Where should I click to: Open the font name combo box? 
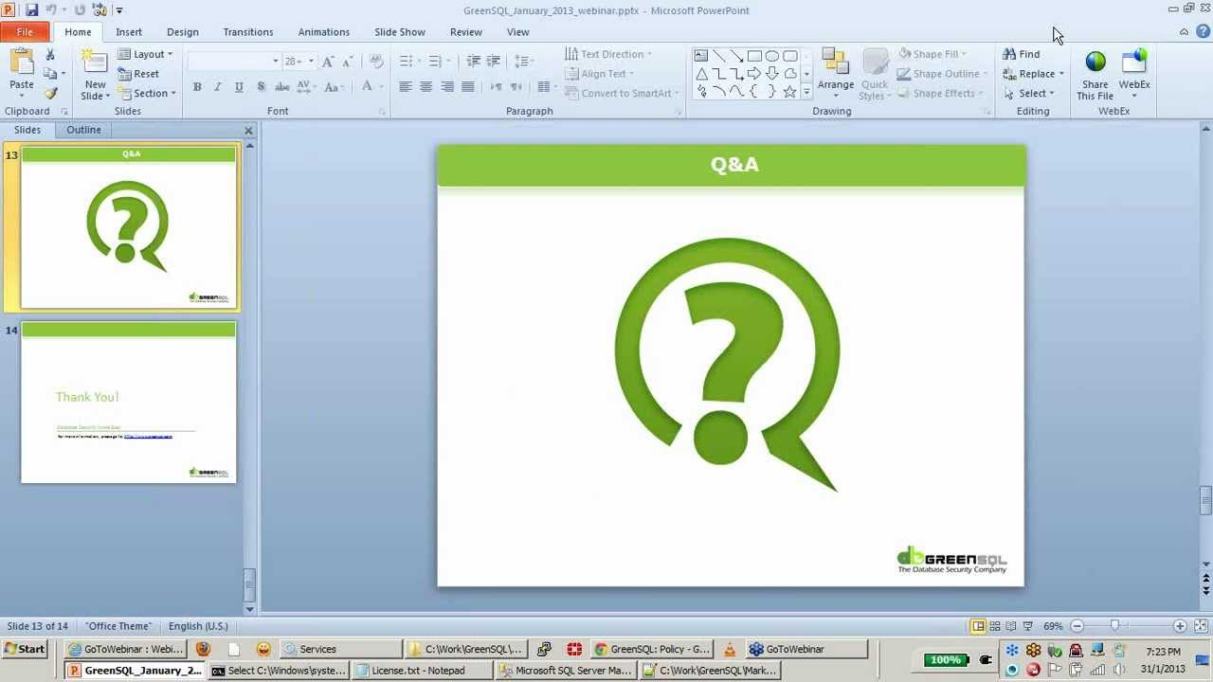click(x=234, y=61)
